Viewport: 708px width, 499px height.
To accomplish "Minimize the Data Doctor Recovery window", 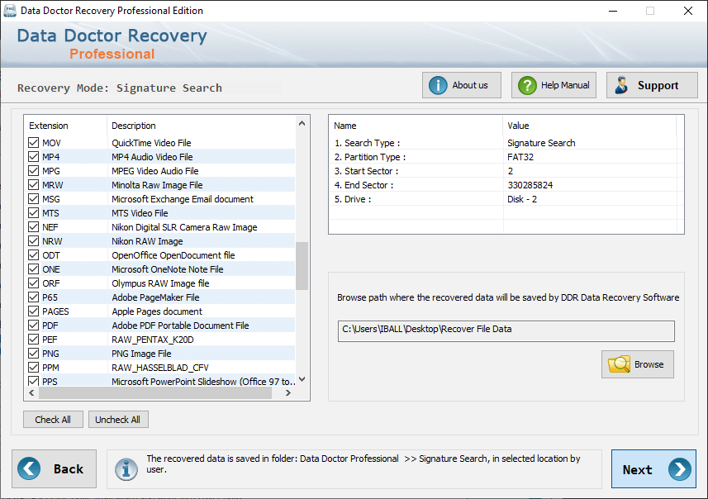I will coord(613,11).
